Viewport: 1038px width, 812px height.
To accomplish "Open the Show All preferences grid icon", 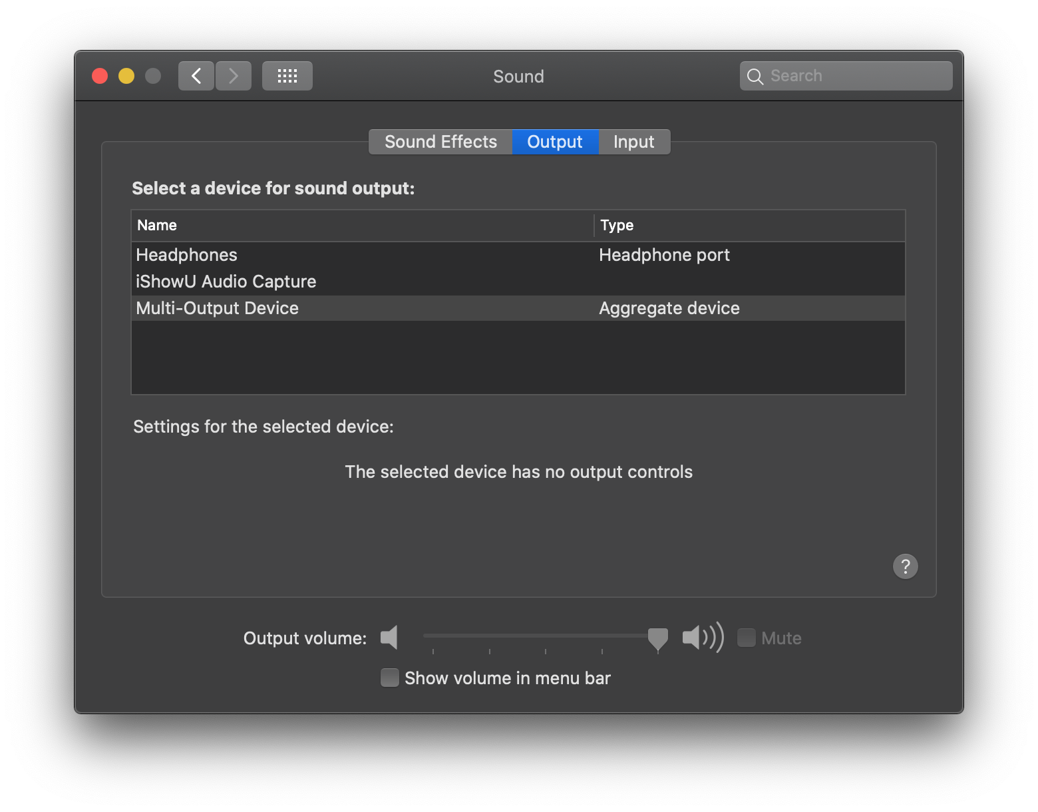I will tap(287, 75).
